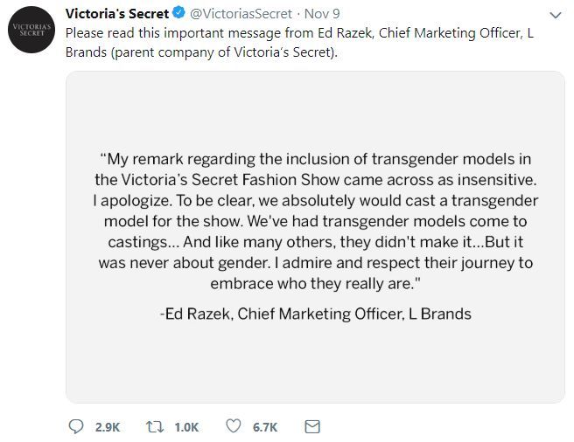
Task: Click the 1.0K retweets count
Action: pos(186,426)
